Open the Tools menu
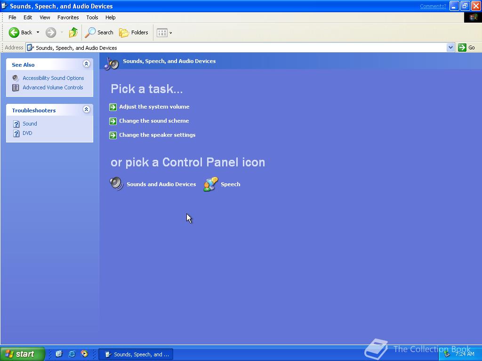 [92, 17]
